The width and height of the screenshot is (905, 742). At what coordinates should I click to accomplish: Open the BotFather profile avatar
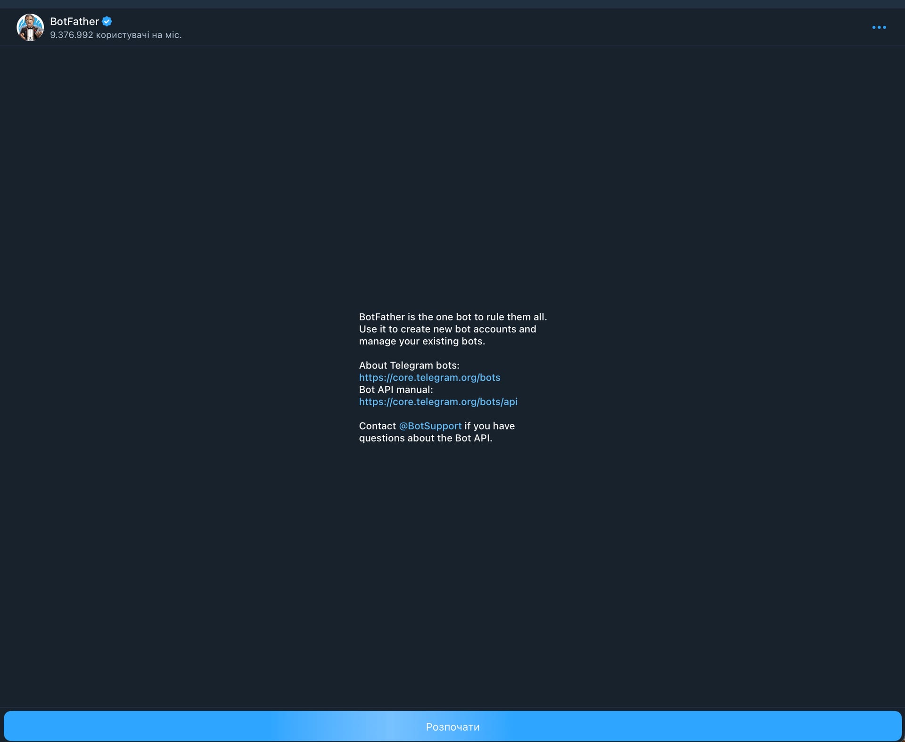coord(30,27)
